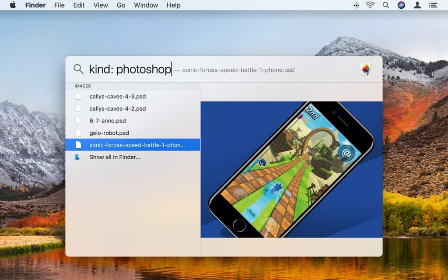Click the Spotlight magnifier in the menu bar

[386, 5]
